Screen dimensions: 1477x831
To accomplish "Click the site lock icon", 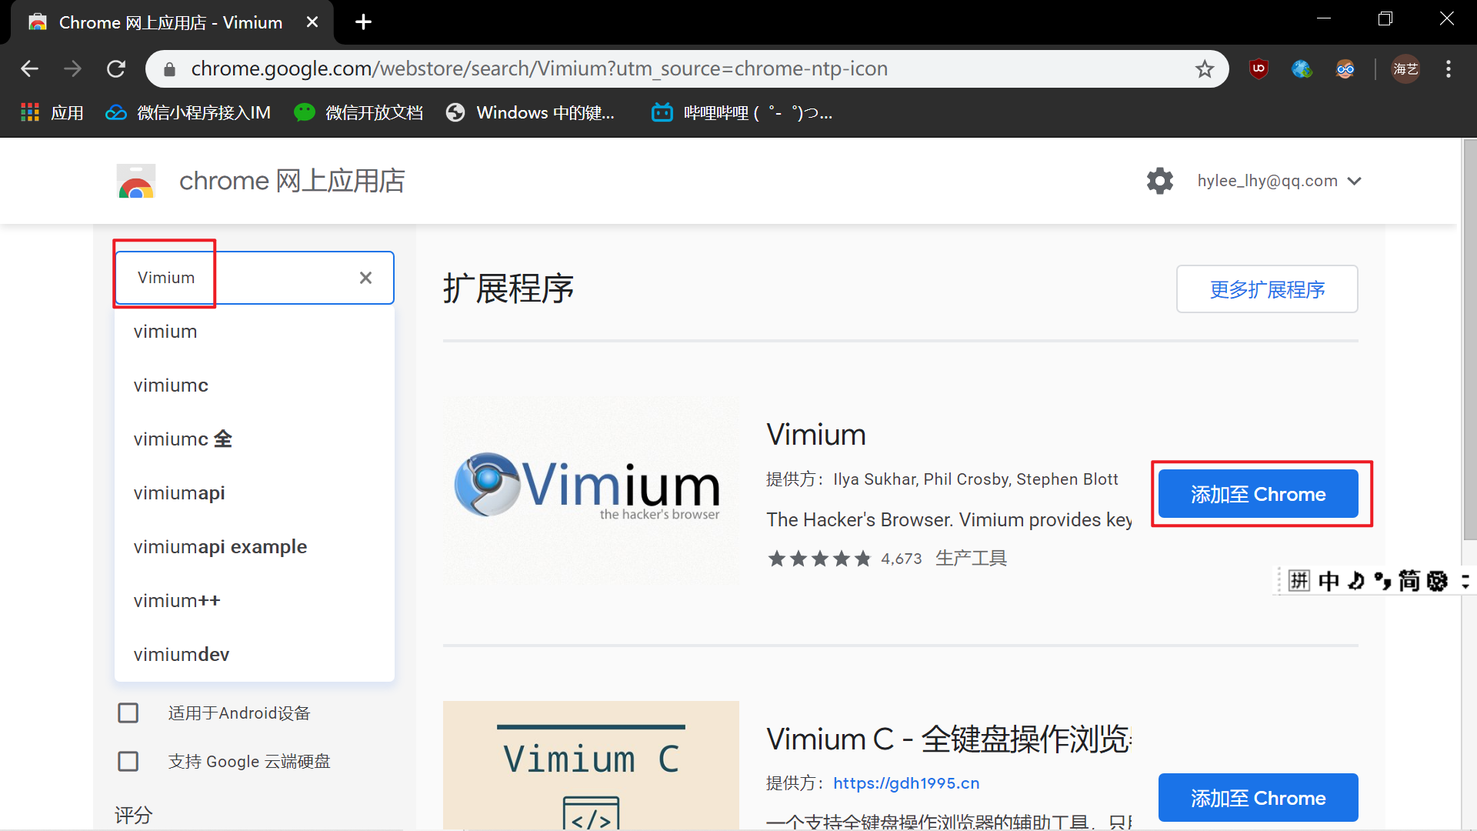I will [x=171, y=69].
